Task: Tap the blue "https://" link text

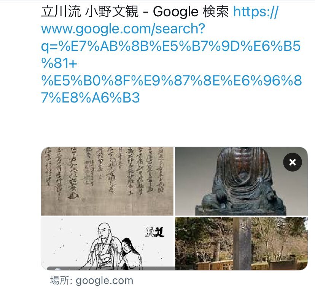Action: (x=256, y=12)
